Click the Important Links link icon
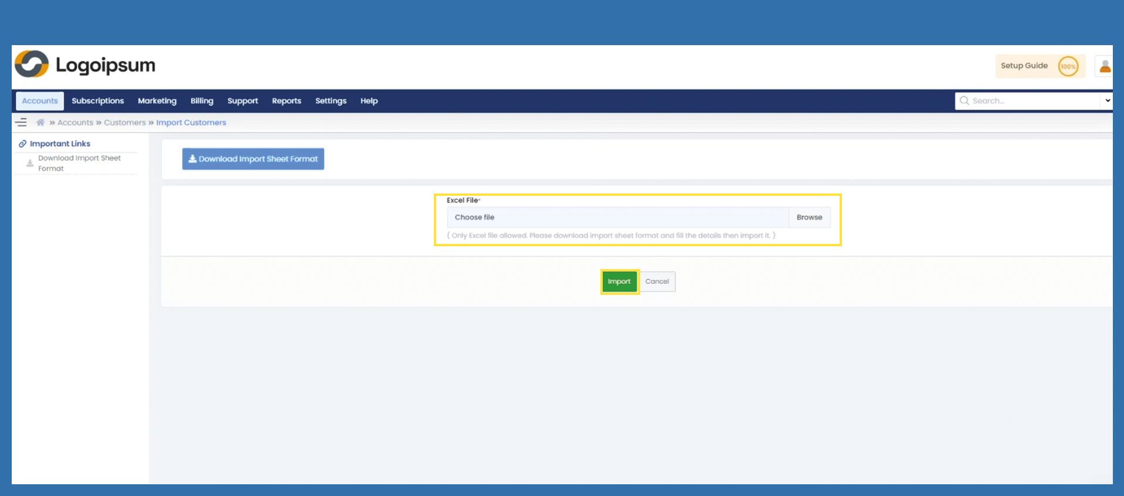 coord(22,144)
